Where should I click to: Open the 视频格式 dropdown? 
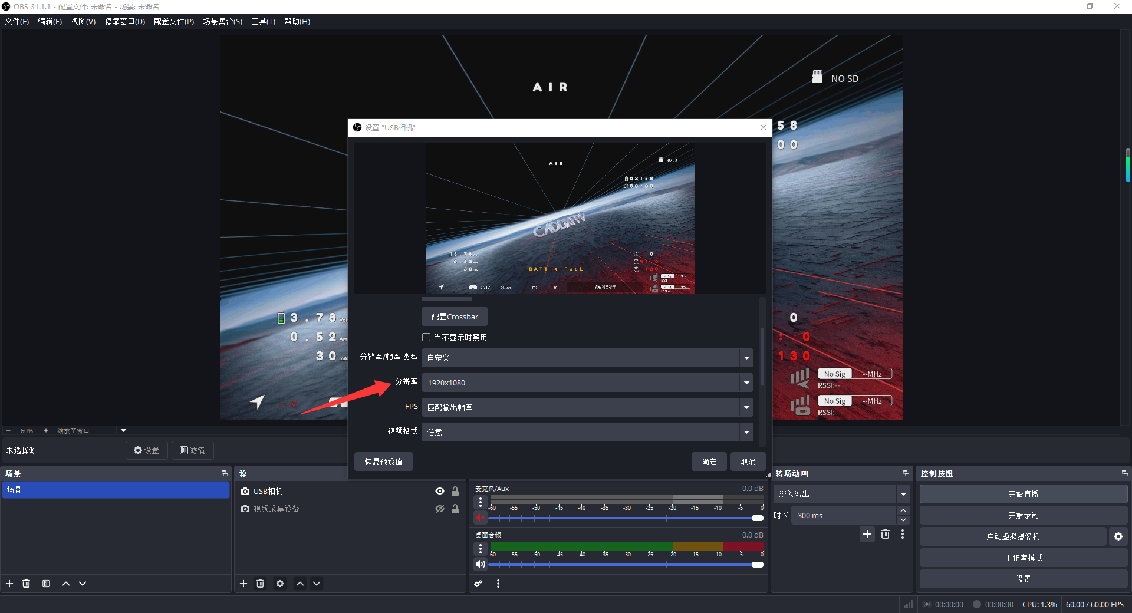[x=587, y=432]
